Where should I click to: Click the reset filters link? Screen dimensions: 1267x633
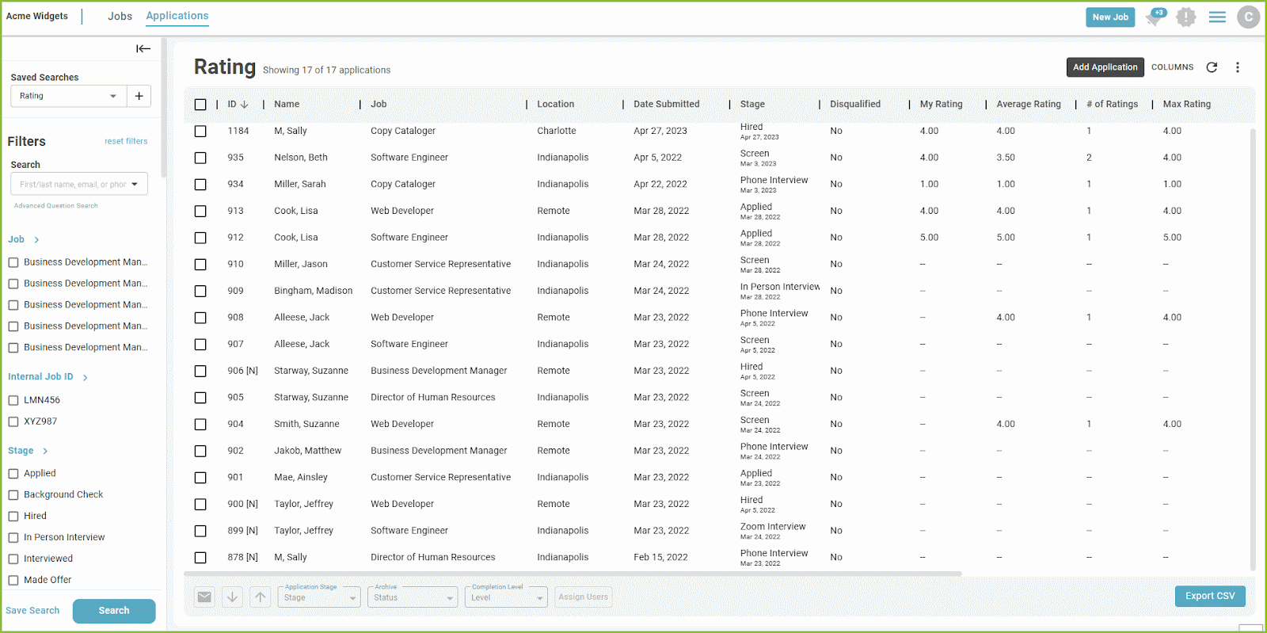pos(126,141)
